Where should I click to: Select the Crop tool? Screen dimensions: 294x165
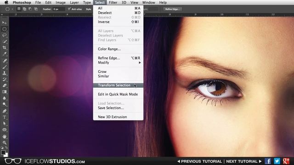click(x=5, y=48)
